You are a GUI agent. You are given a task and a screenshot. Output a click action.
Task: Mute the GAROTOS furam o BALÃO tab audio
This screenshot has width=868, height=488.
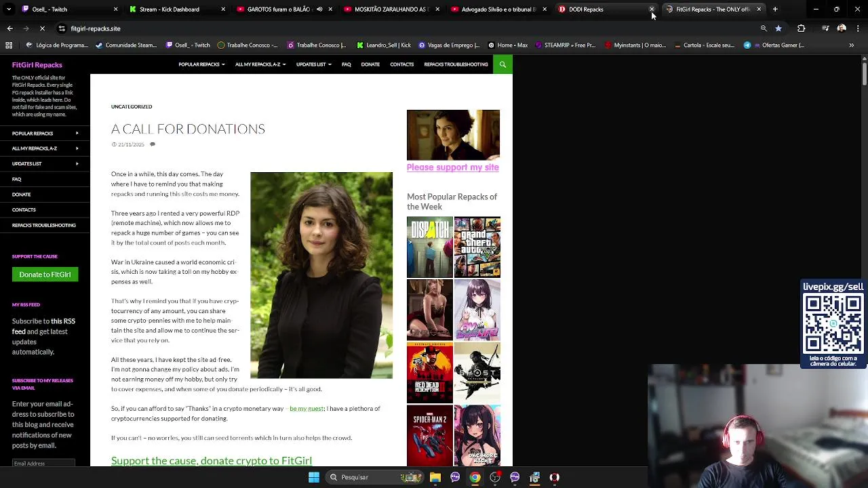pos(319,9)
